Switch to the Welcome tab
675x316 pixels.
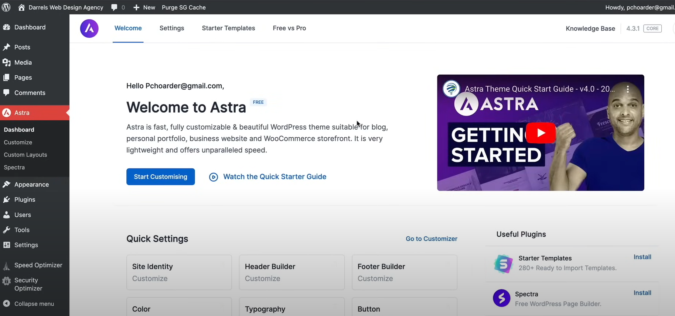pyautogui.click(x=128, y=28)
